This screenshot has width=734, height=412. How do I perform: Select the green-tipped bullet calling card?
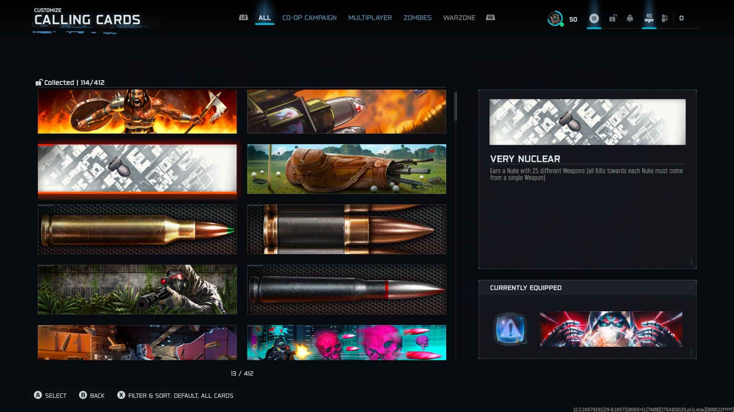pos(137,229)
